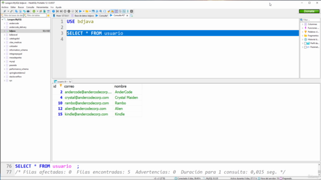Screen dimensions: 321x180
Task: Click the Print toolbar icon
Action: (x=28, y=11)
